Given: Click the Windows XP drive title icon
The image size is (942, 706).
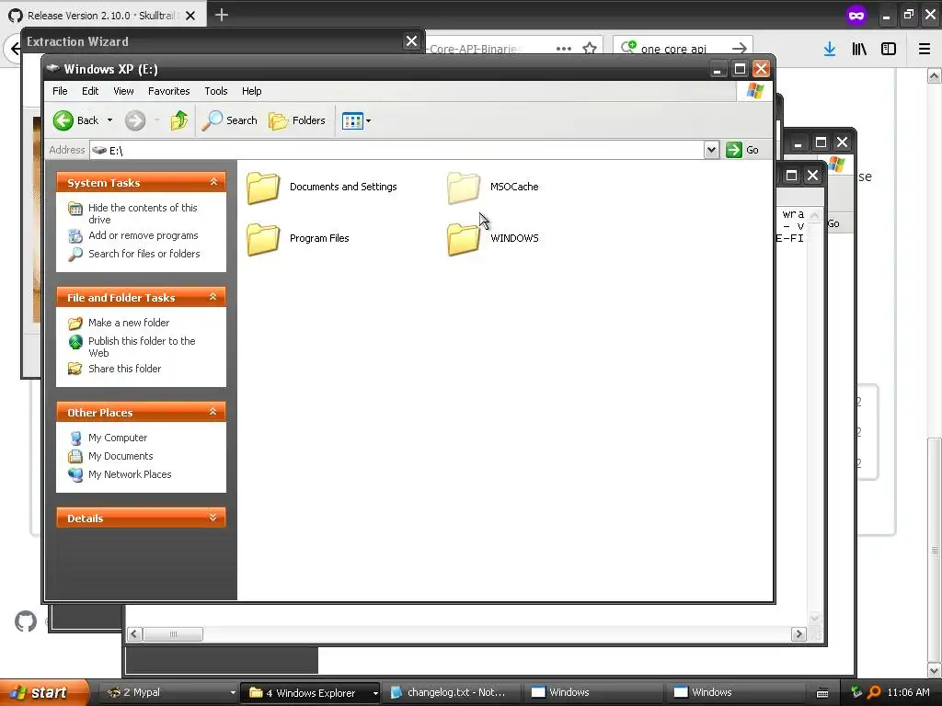Looking at the screenshot, I should [52, 68].
